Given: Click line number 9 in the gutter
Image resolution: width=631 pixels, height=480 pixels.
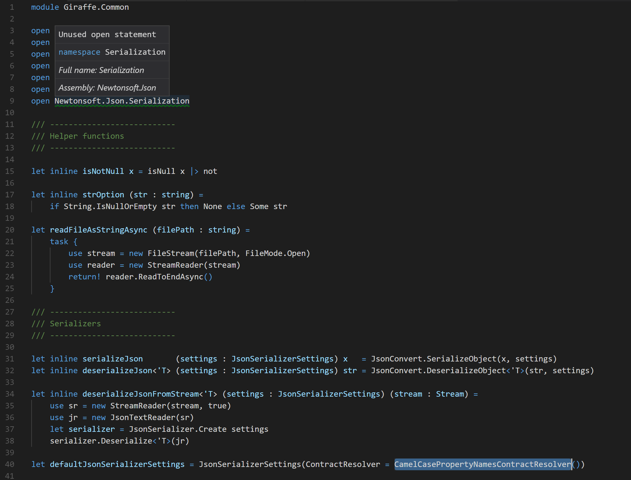Looking at the screenshot, I should coord(12,101).
